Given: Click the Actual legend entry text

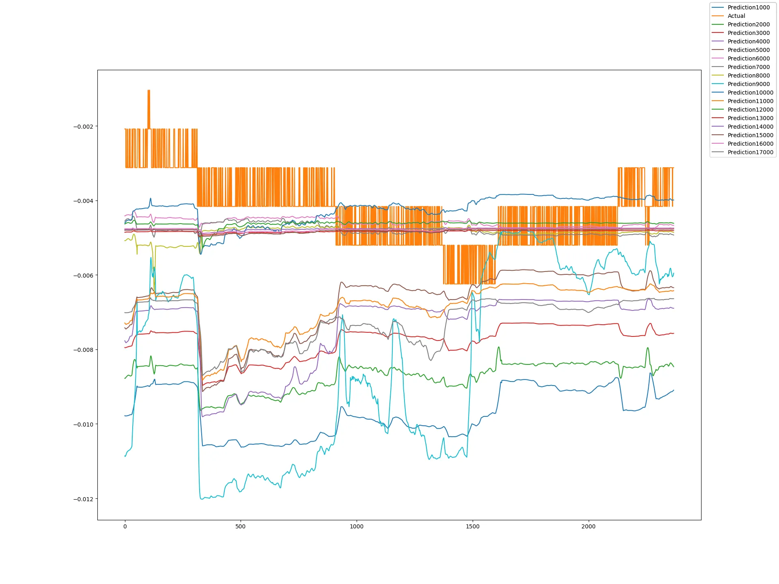Looking at the screenshot, I should 736,16.
